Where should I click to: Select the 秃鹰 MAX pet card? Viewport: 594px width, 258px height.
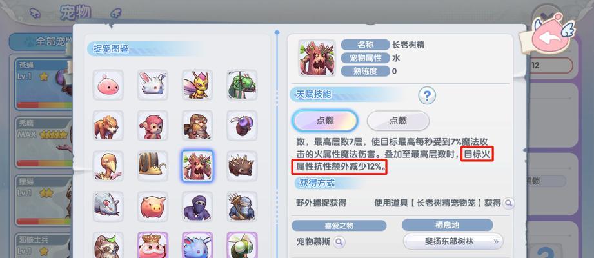tap(44, 142)
